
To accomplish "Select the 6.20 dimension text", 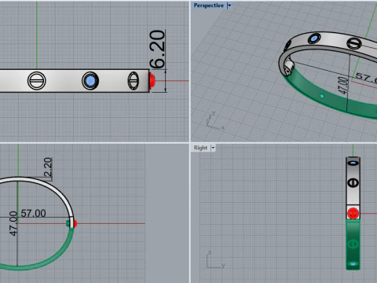I will point(158,50).
